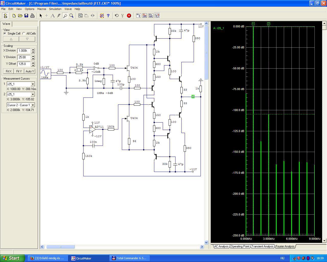Click the Save file icon

[x=26, y=16]
